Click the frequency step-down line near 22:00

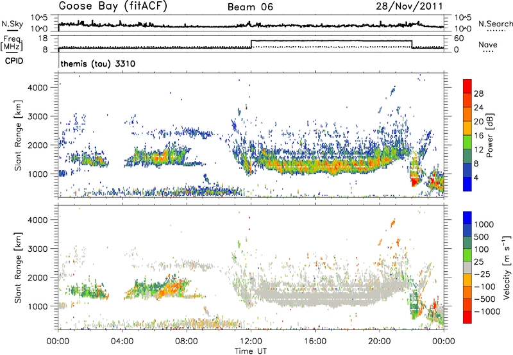click(412, 44)
